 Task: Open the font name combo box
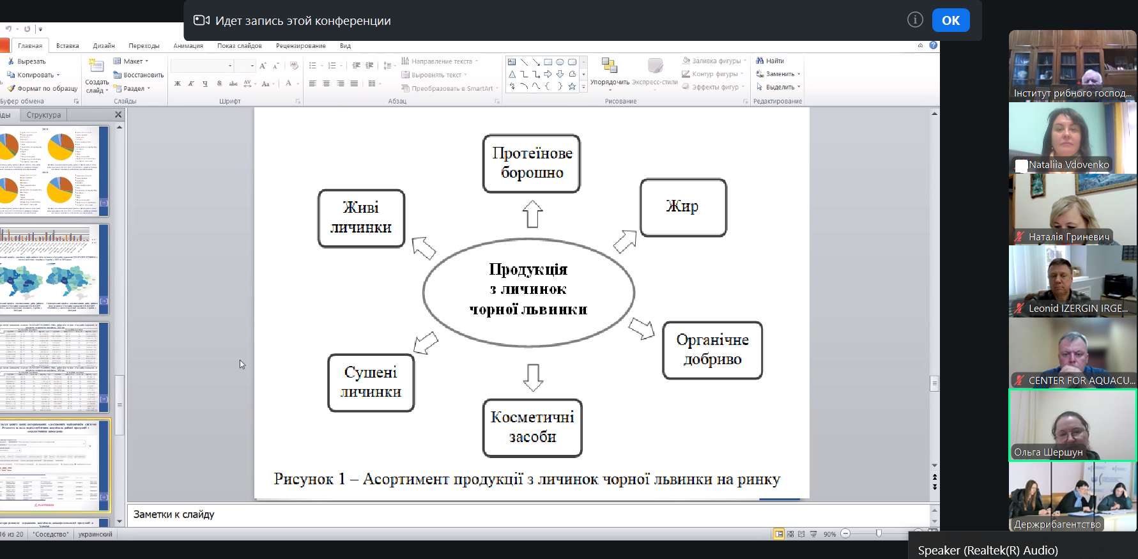point(202,66)
